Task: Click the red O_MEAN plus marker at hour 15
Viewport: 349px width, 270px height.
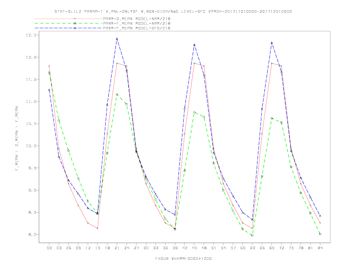Action: tap(97, 228)
